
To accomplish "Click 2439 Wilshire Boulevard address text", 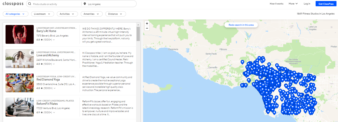I will (x=56, y=60).
